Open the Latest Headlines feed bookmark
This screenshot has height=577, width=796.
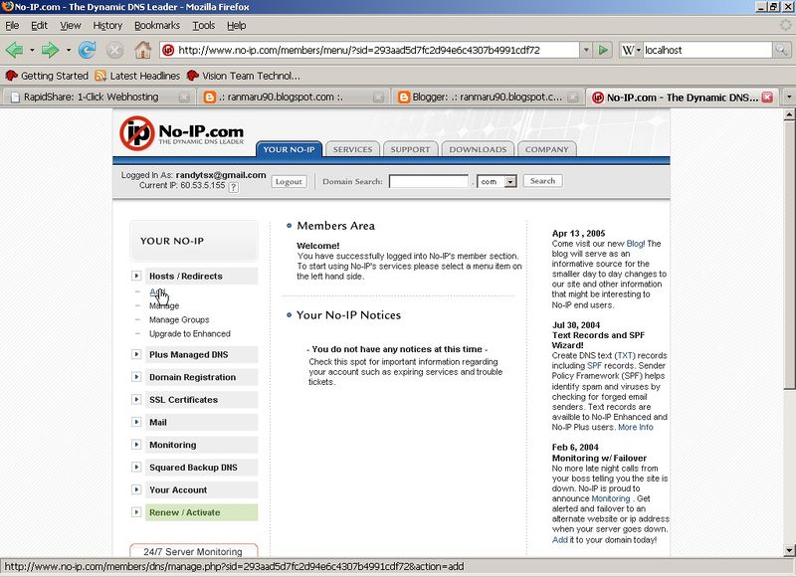pos(137,76)
